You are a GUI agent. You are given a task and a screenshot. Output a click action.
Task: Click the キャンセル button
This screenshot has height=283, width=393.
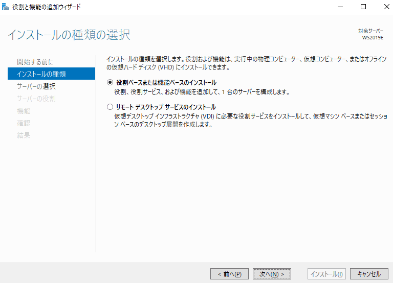click(369, 274)
